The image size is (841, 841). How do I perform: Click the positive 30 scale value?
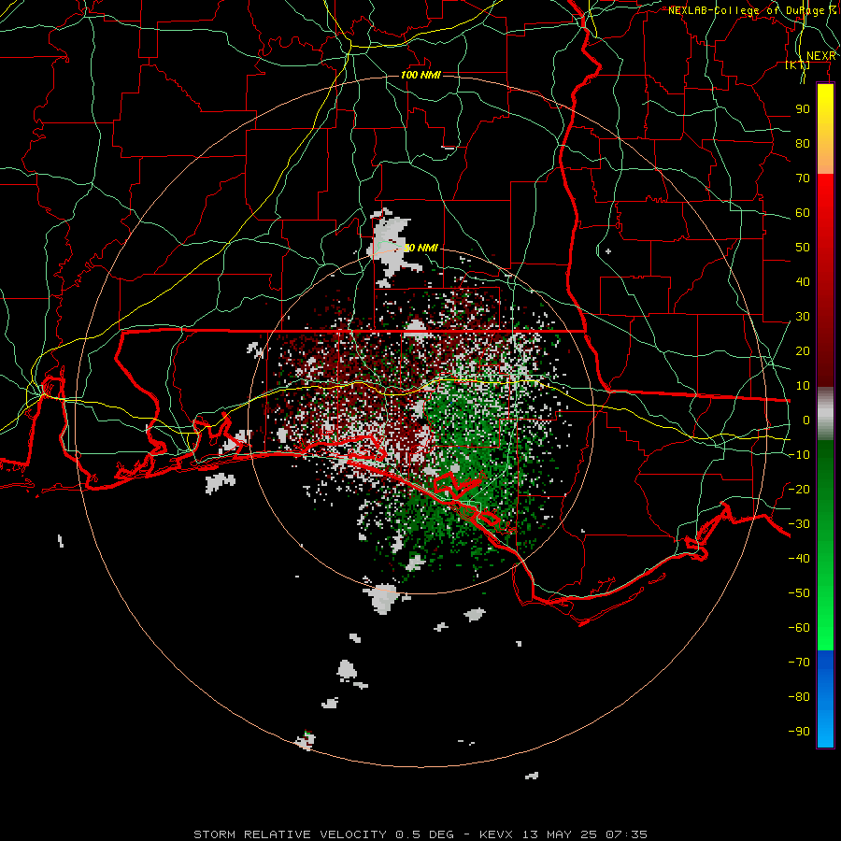click(803, 317)
